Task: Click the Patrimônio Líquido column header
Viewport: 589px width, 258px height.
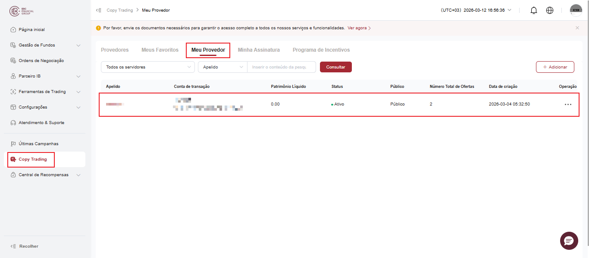Action: [288, 87]
